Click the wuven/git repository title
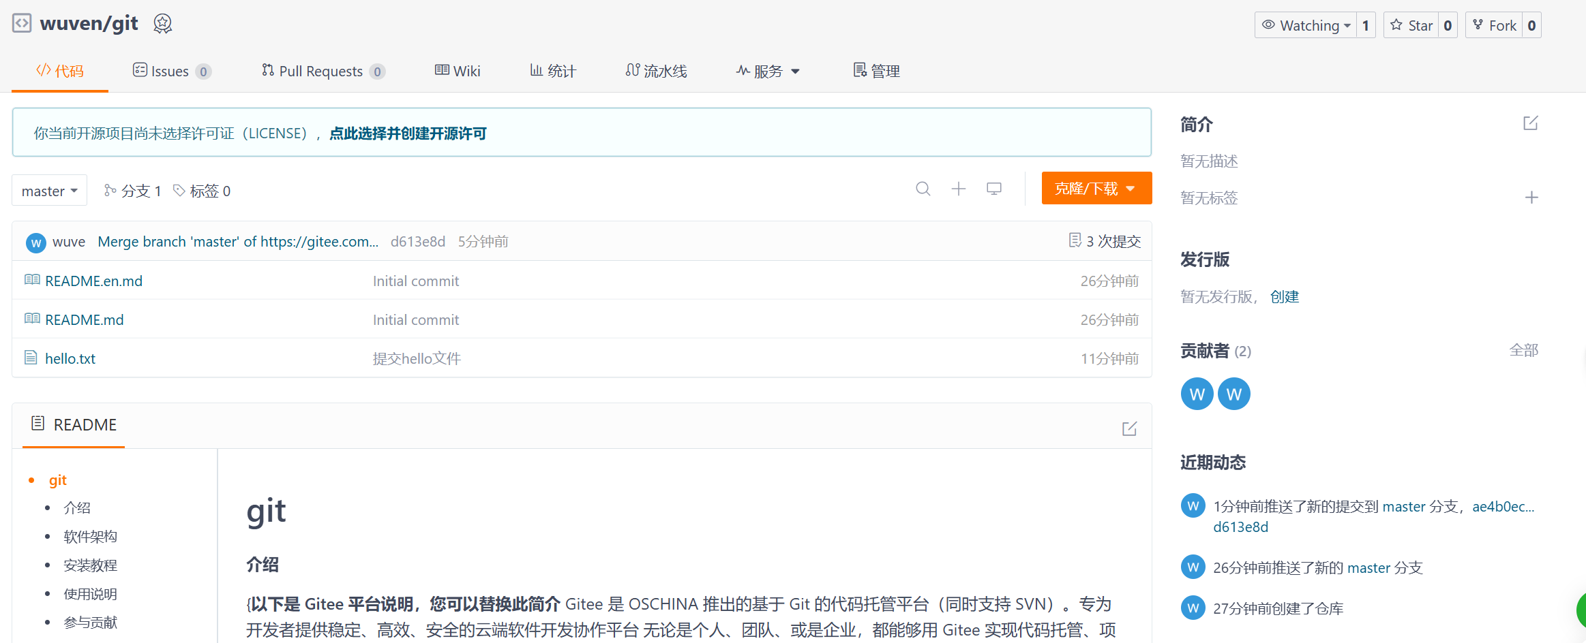Image resolution: width=1586 pixels, height=643 pixels. pos(89,24)
